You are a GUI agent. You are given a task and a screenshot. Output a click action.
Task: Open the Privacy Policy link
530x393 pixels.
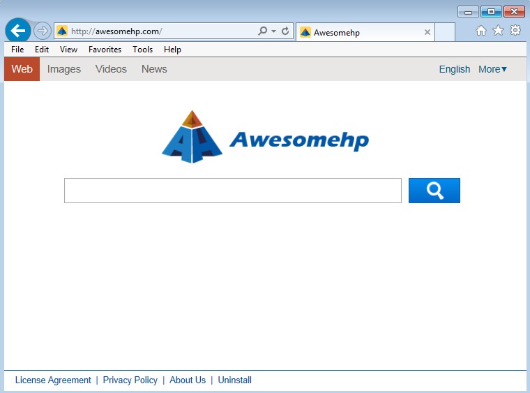[130, 380]
